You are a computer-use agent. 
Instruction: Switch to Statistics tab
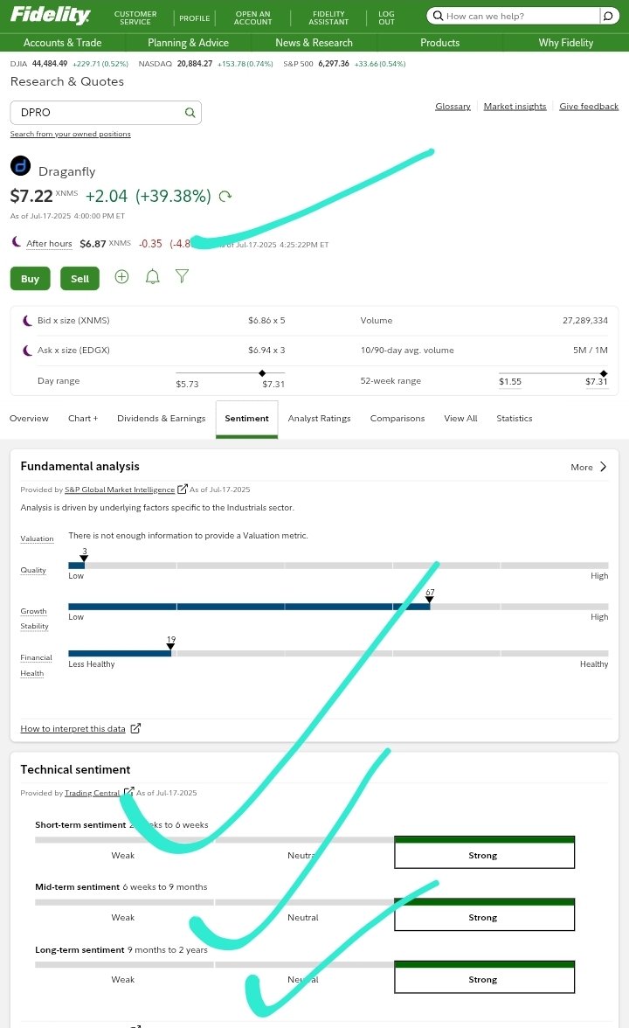click(515, 418)
